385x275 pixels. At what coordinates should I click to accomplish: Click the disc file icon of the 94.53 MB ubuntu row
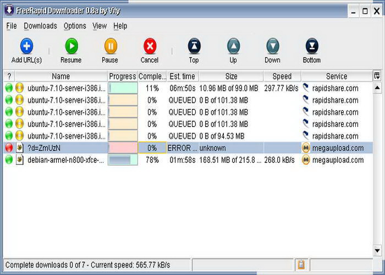click(20, 136)
